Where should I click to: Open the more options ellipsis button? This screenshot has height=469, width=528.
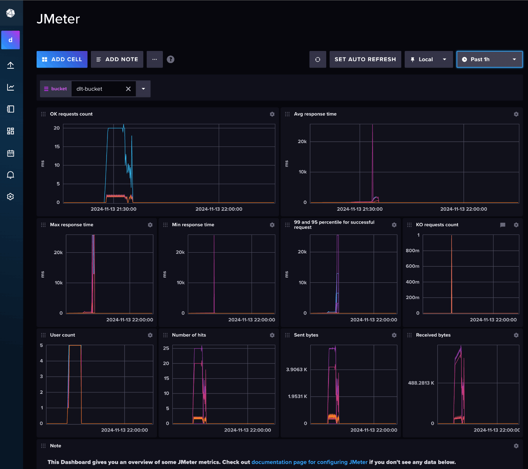pyautogui.click(x=155, y=59)
